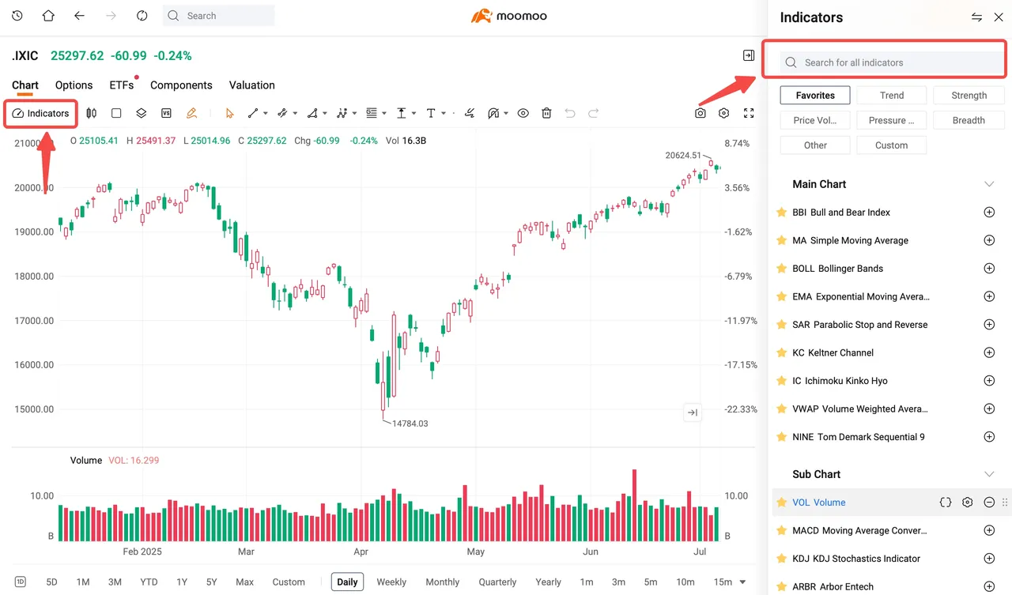
Task: Click the orange drawing pencil icon
Action: pos(191,113)
